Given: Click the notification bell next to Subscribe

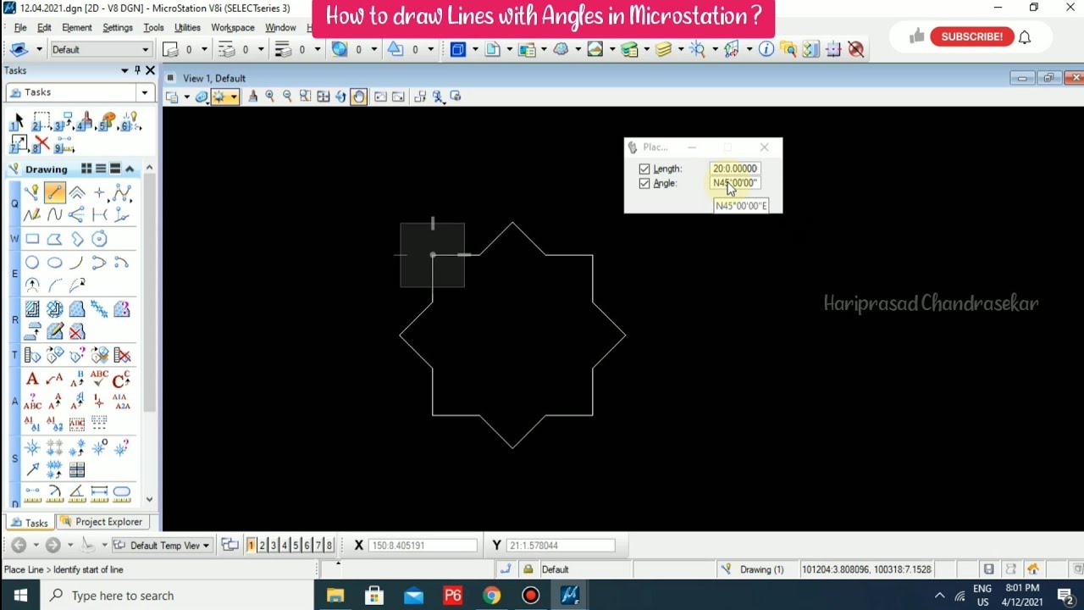Looking at the screenshot, I should click(x=1025, y=37).
